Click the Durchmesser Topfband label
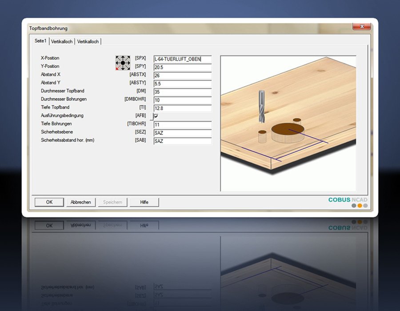 point(63,91)
